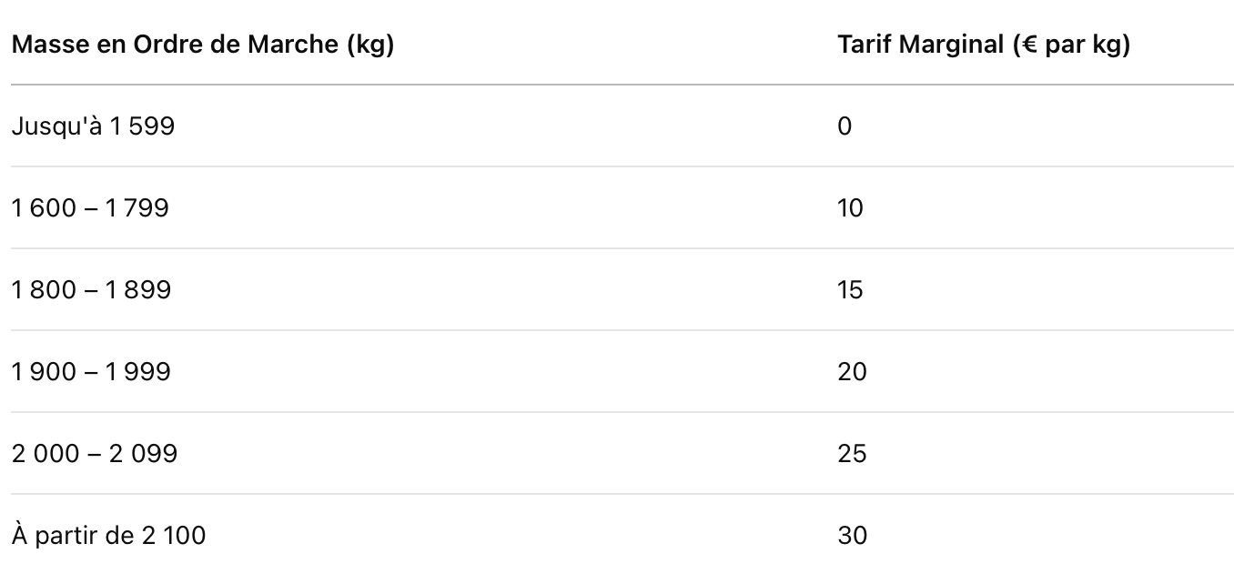The height and width of the screenshot is (584, 1234).
Task: Click the number '2 100' in last row
Action: point(174,535)
